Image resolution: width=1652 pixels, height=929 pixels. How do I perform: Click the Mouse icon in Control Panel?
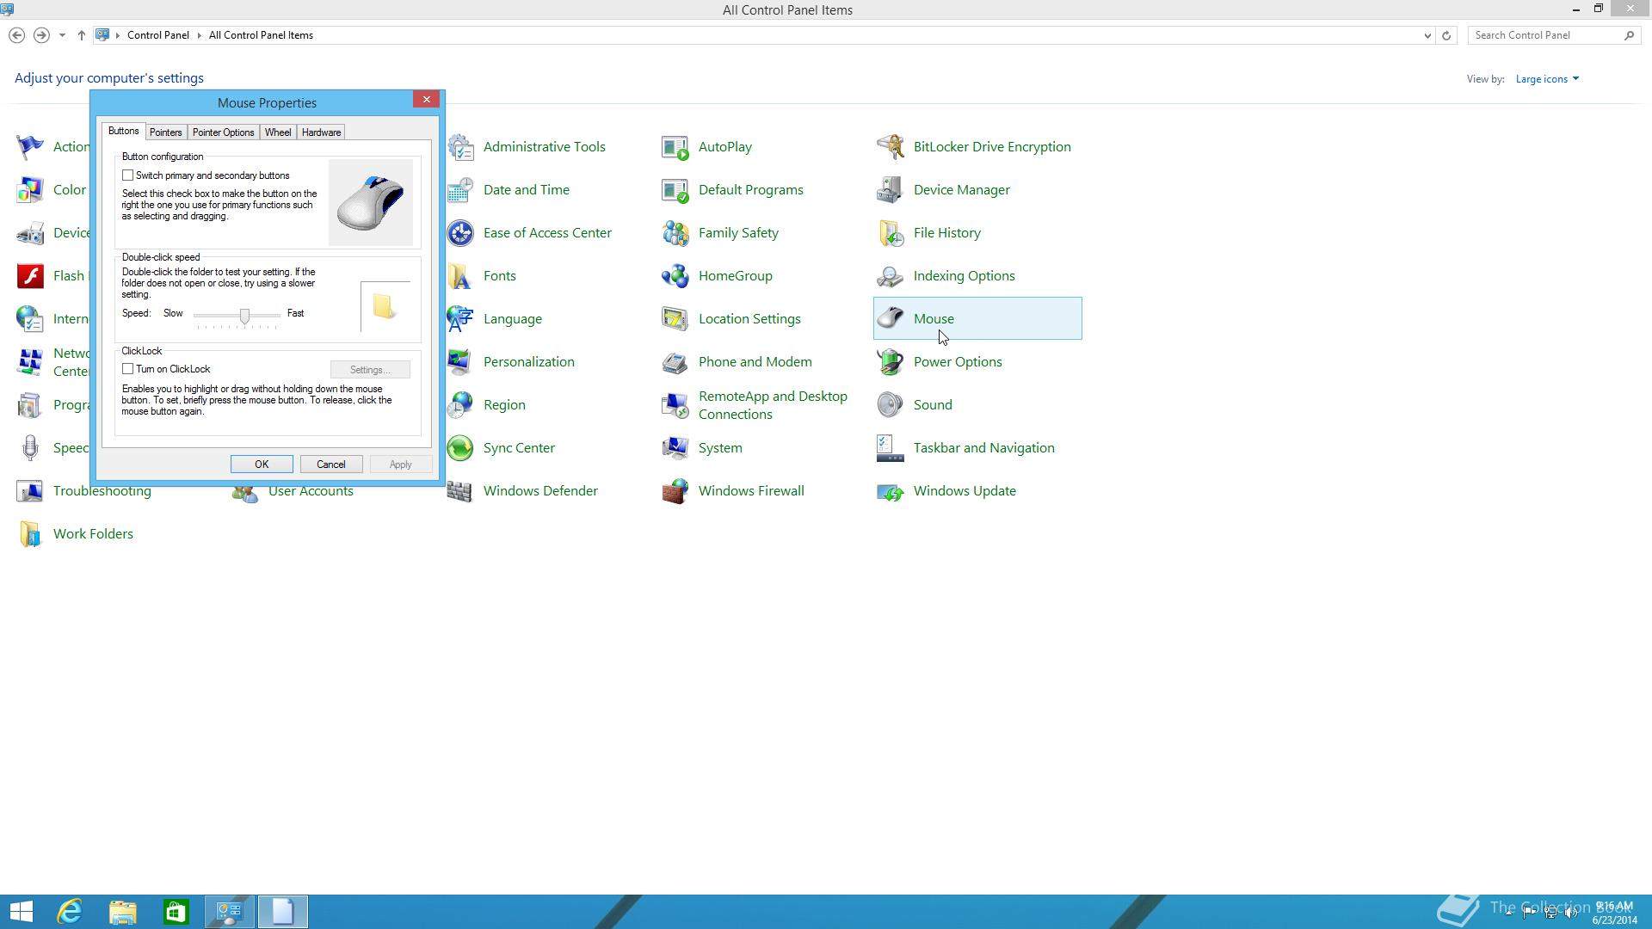click(891, 319)
